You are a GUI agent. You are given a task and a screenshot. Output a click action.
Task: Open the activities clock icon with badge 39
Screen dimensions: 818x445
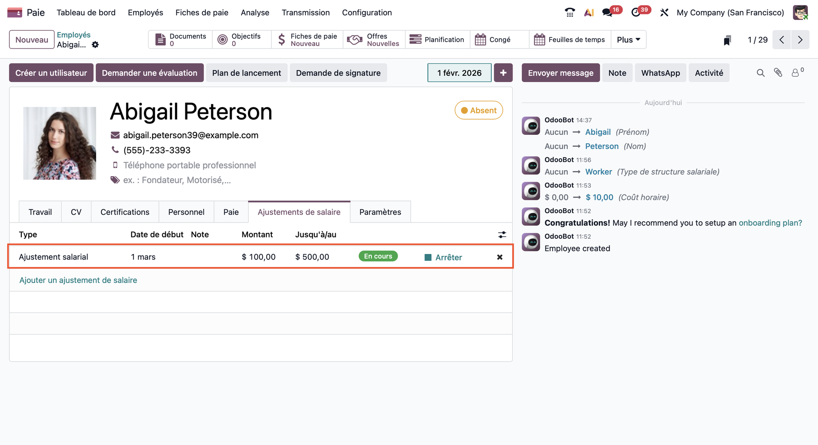point(636,13)
